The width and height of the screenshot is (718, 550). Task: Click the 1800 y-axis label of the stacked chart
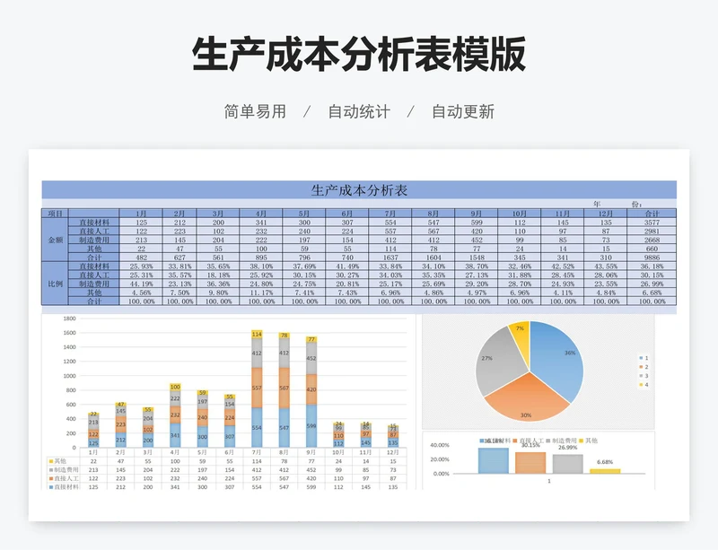70,319
